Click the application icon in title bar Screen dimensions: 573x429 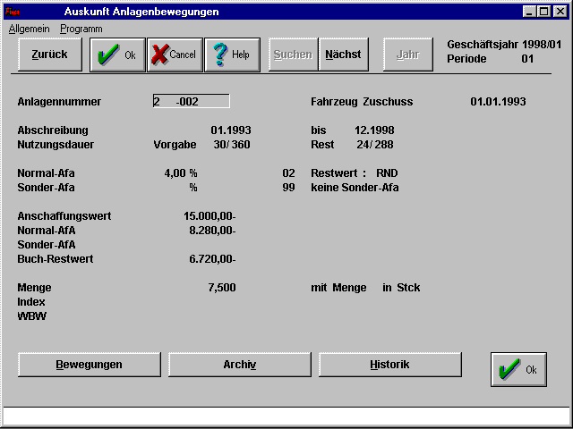click(x=13, y=12)
